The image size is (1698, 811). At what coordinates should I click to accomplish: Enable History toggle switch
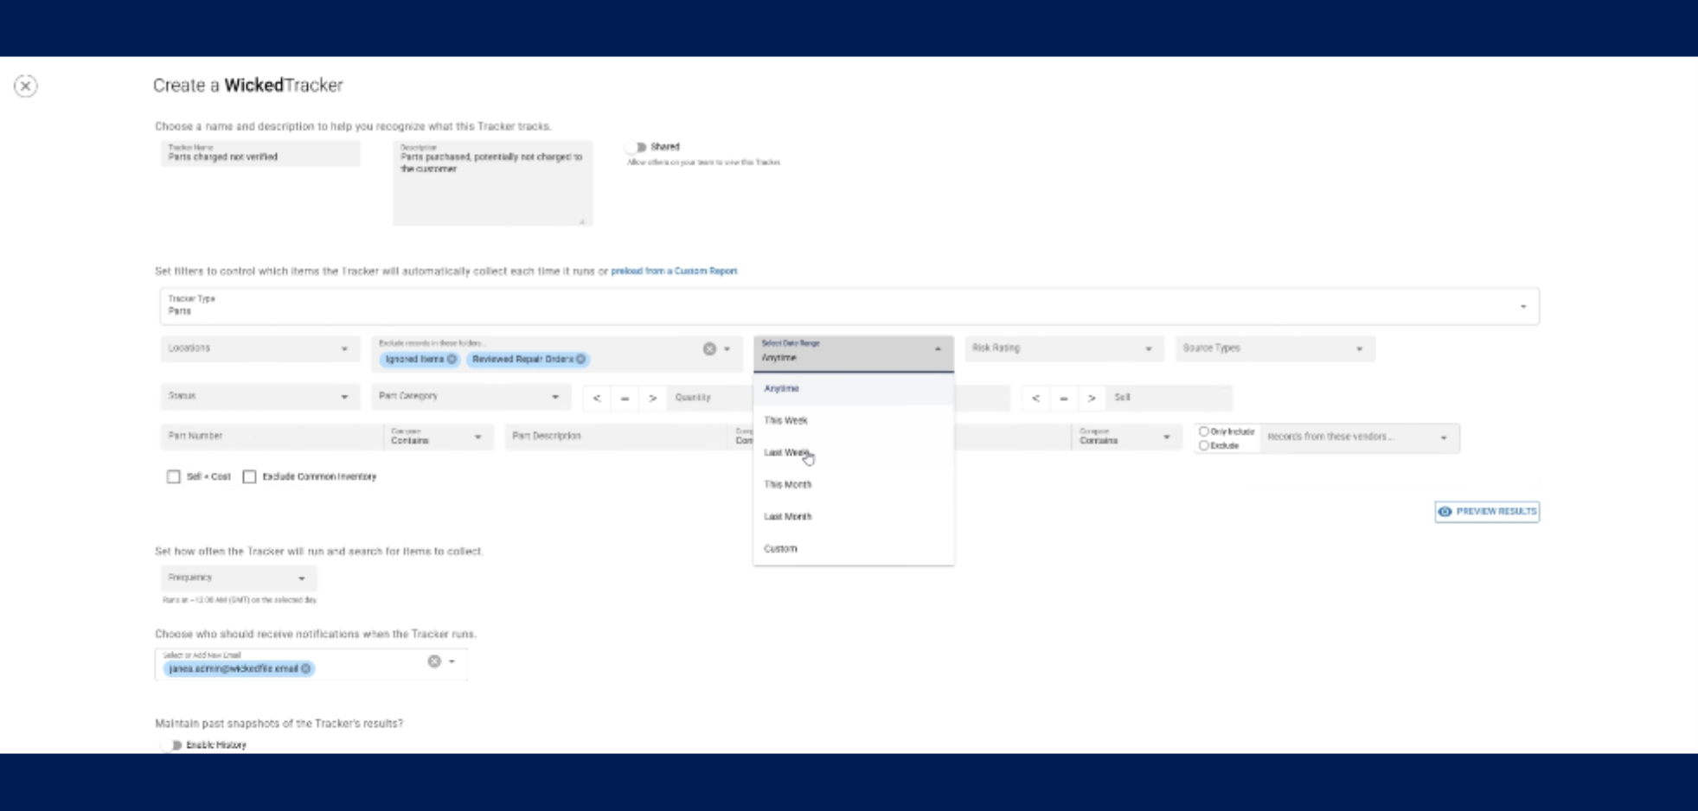[174, 745]
